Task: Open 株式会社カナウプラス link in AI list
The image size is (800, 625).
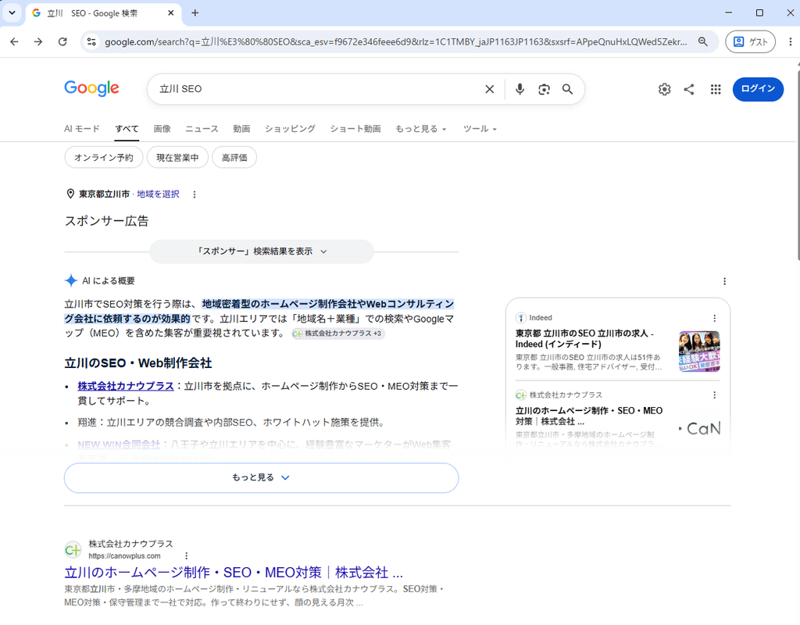Action: coord(126,386)
